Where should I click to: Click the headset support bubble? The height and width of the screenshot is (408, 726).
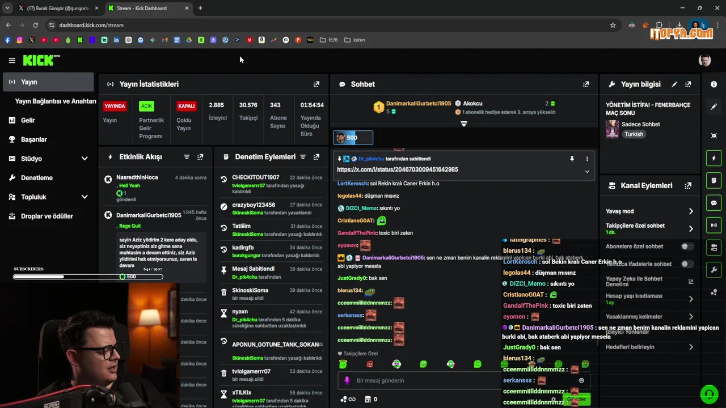[x=709, y=394]
